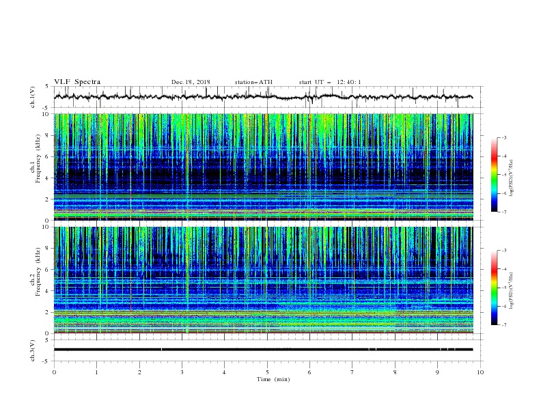The height and width of the screenshot is (418, 541).
Task: Click the ch.3 black signal trace
Action: (263, 350)
